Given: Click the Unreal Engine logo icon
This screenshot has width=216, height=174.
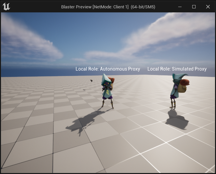Looking at the screenshot, I should coord(6,7).
